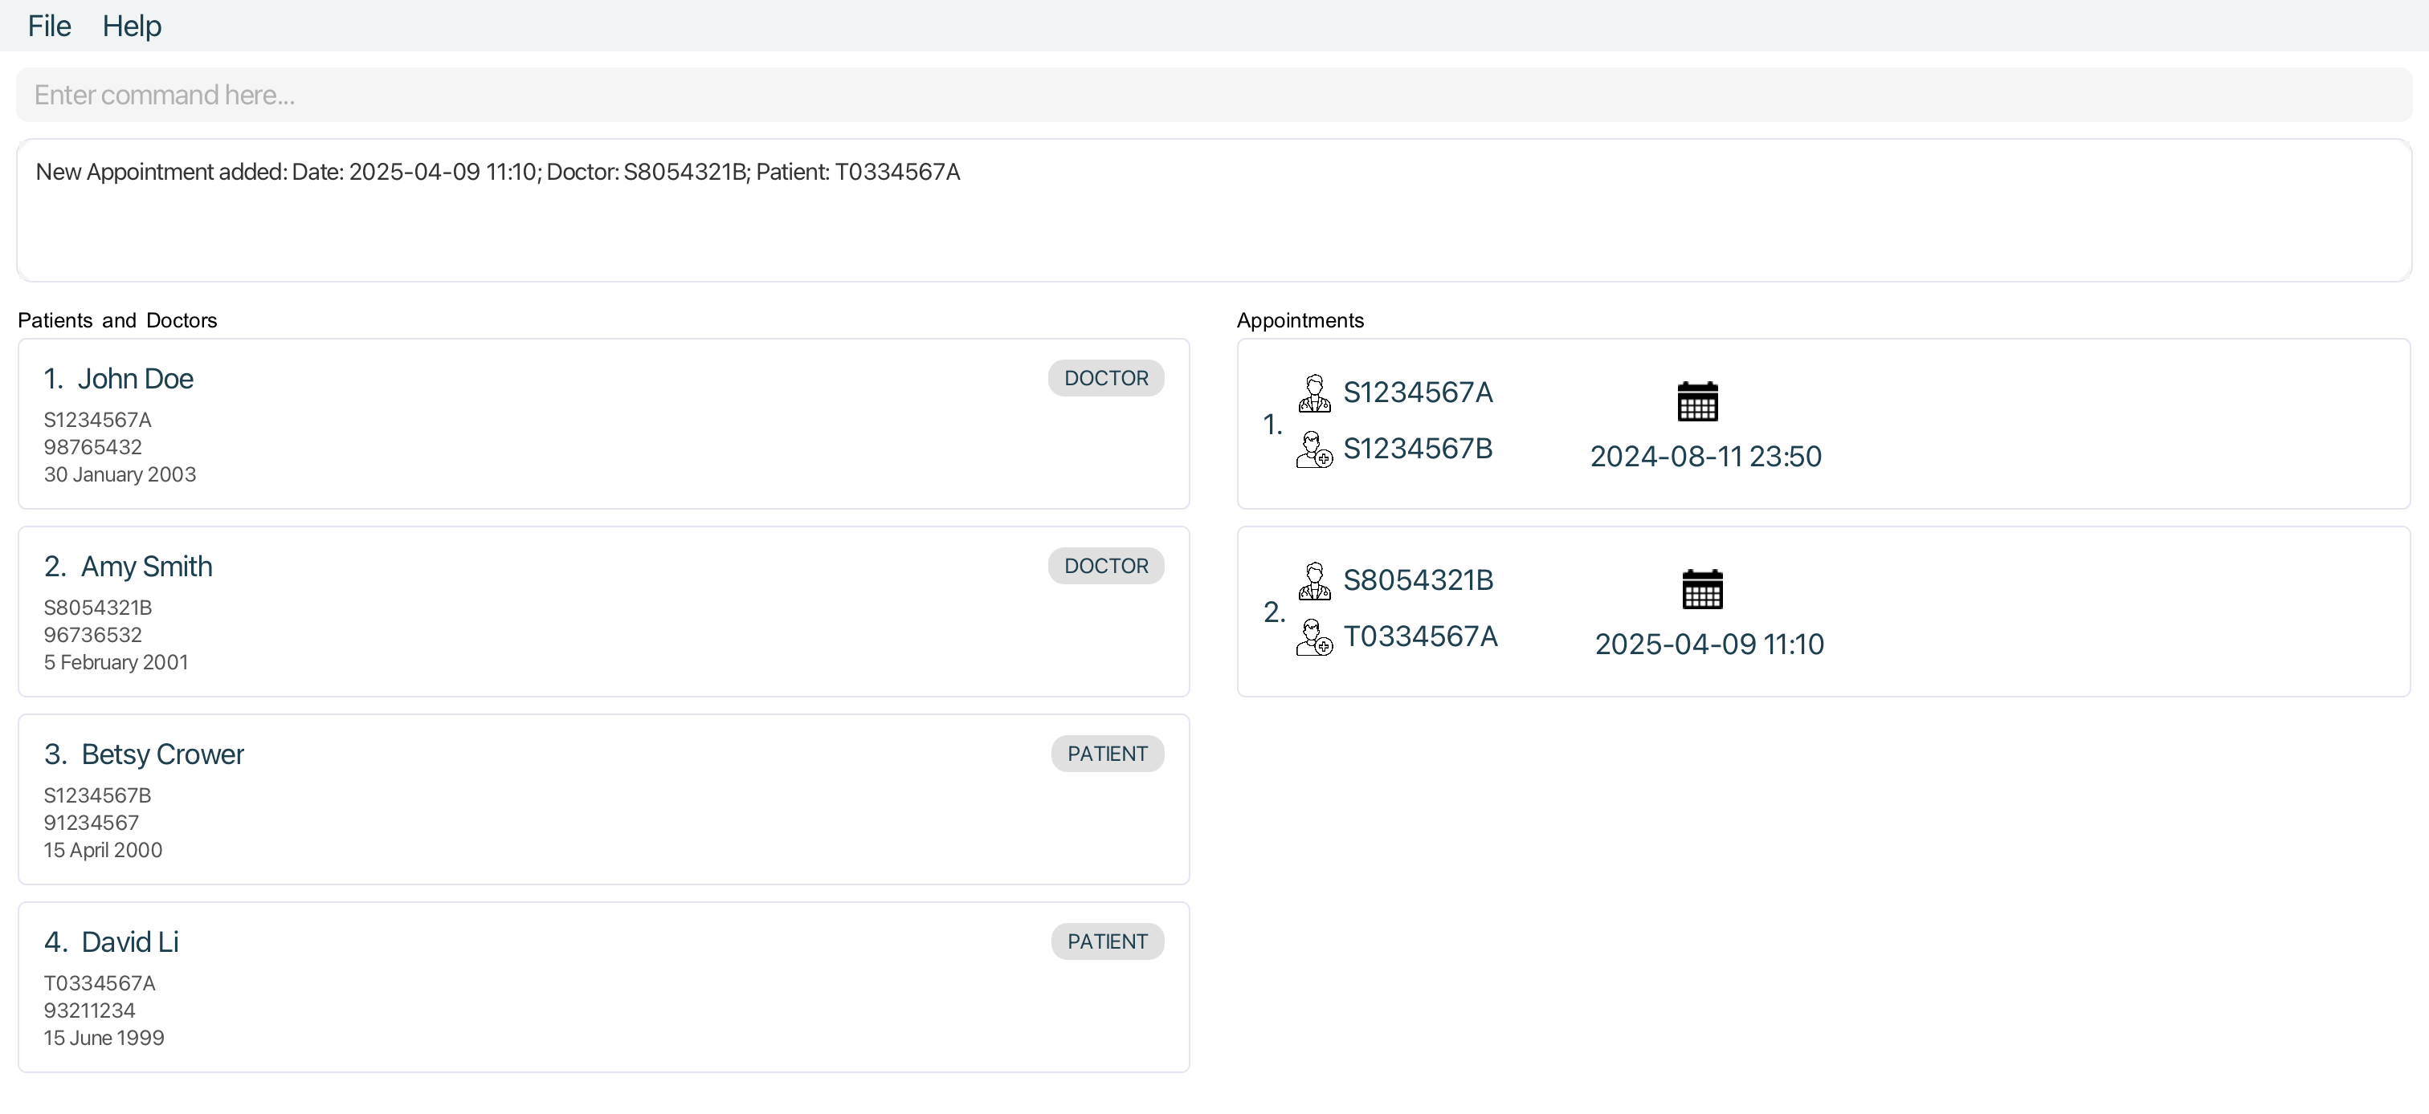Click patient ID S1234567B in appointment 1

[1419, 449]
